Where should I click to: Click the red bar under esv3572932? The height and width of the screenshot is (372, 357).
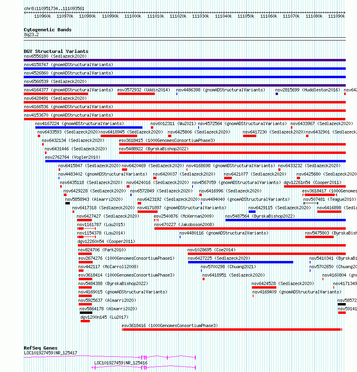tap(136, 94)
